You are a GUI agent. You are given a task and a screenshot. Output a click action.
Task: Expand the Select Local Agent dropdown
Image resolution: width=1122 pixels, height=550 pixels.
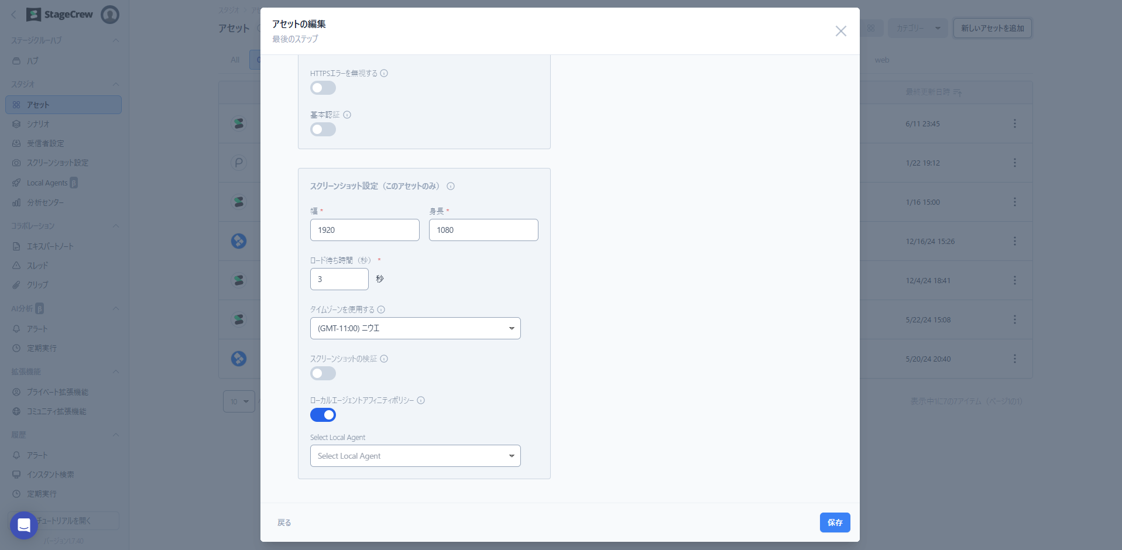coord(415,456)
